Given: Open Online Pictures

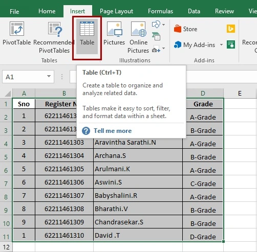Looking at the screenshot, I should [138, 37].
